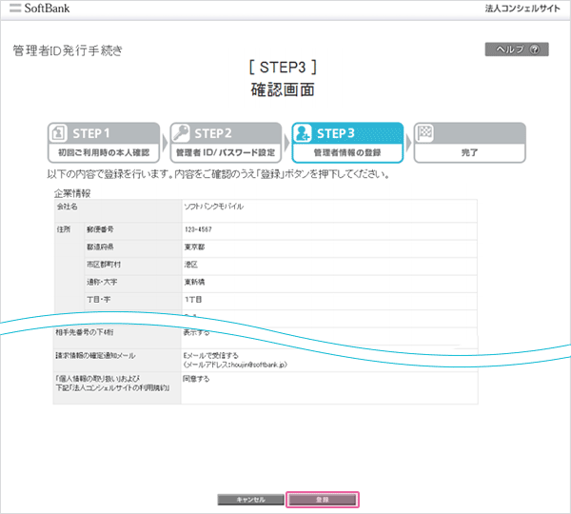Image resolution: width=571 pixels, height=514 pixels.
Task: Click the 東京都 value
Action: 194,247
